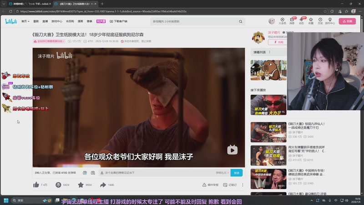Open the 漫画 navigation item
The width and height of the screenshot is (364, 205).
(x=81, y=21)
